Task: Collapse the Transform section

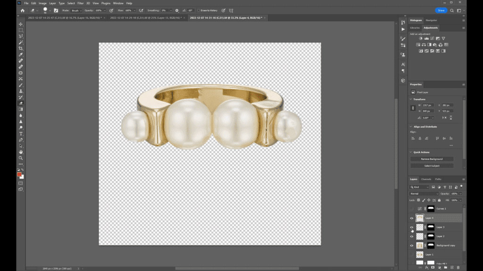Action: [411, 99]
